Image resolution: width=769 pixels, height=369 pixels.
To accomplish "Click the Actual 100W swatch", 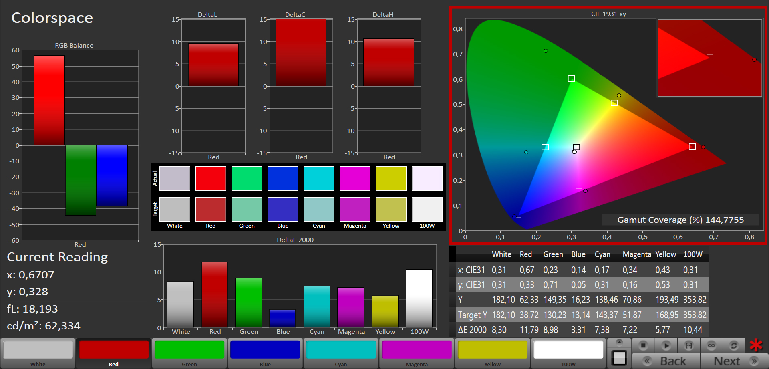I will coord(427,178).
